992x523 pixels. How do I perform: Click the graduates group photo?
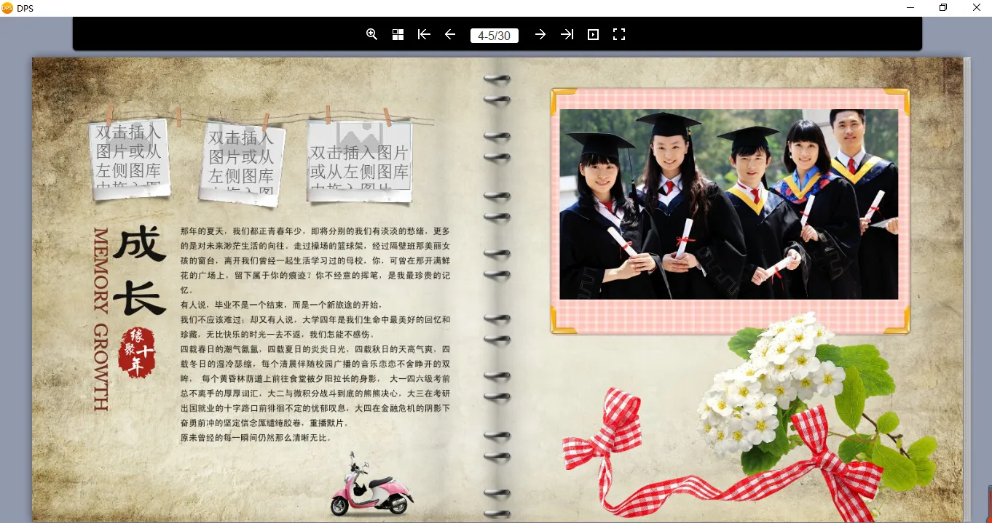728,204
